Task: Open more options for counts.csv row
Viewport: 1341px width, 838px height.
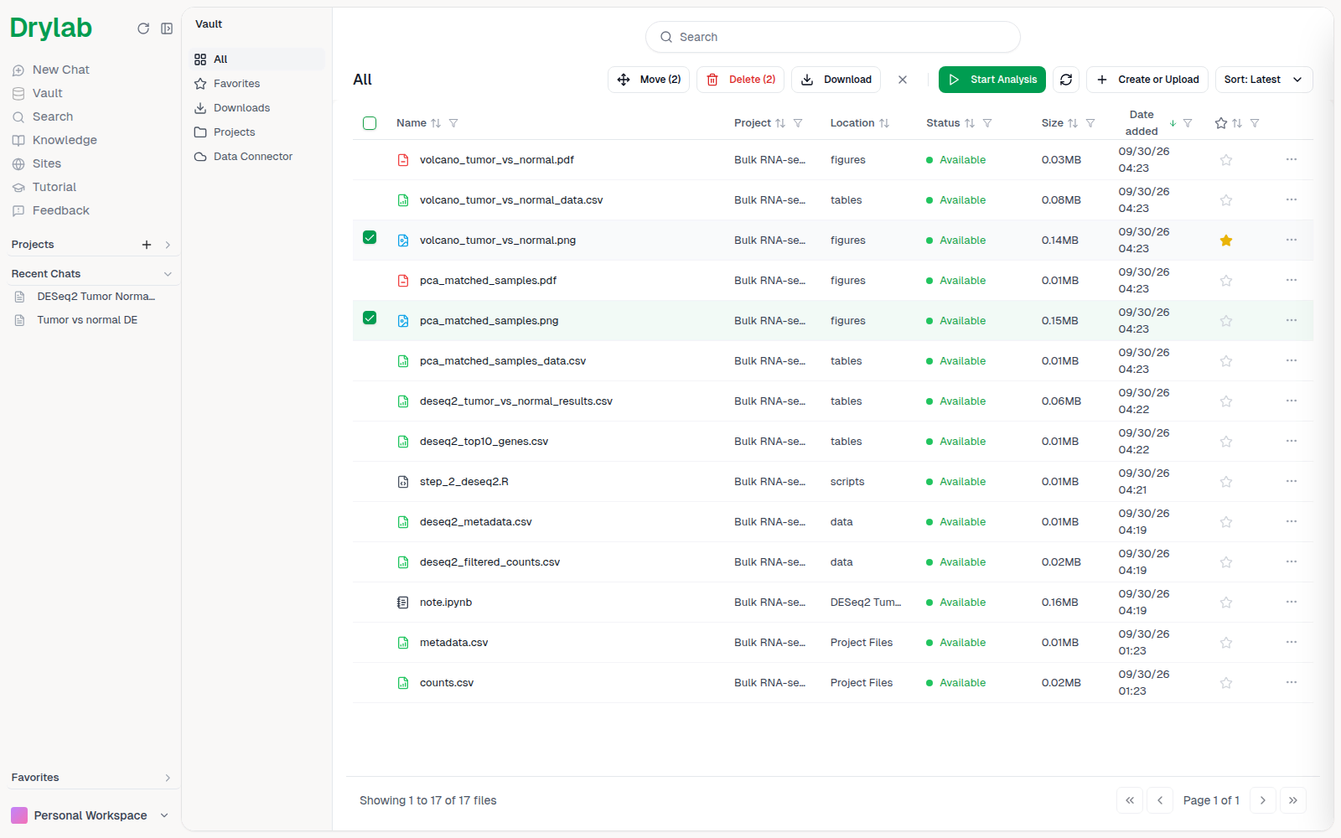Action: tap(1292, 682)
